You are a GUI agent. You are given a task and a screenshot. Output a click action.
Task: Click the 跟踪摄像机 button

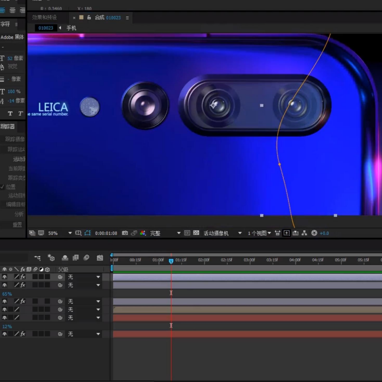[15, 139]
